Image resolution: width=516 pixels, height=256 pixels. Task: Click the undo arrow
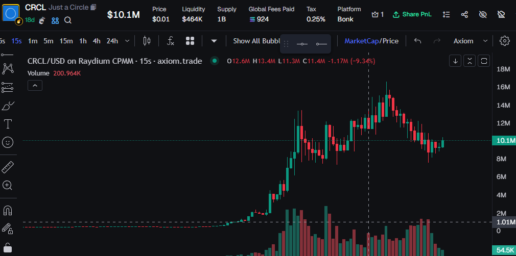click(x=417, y=41)
